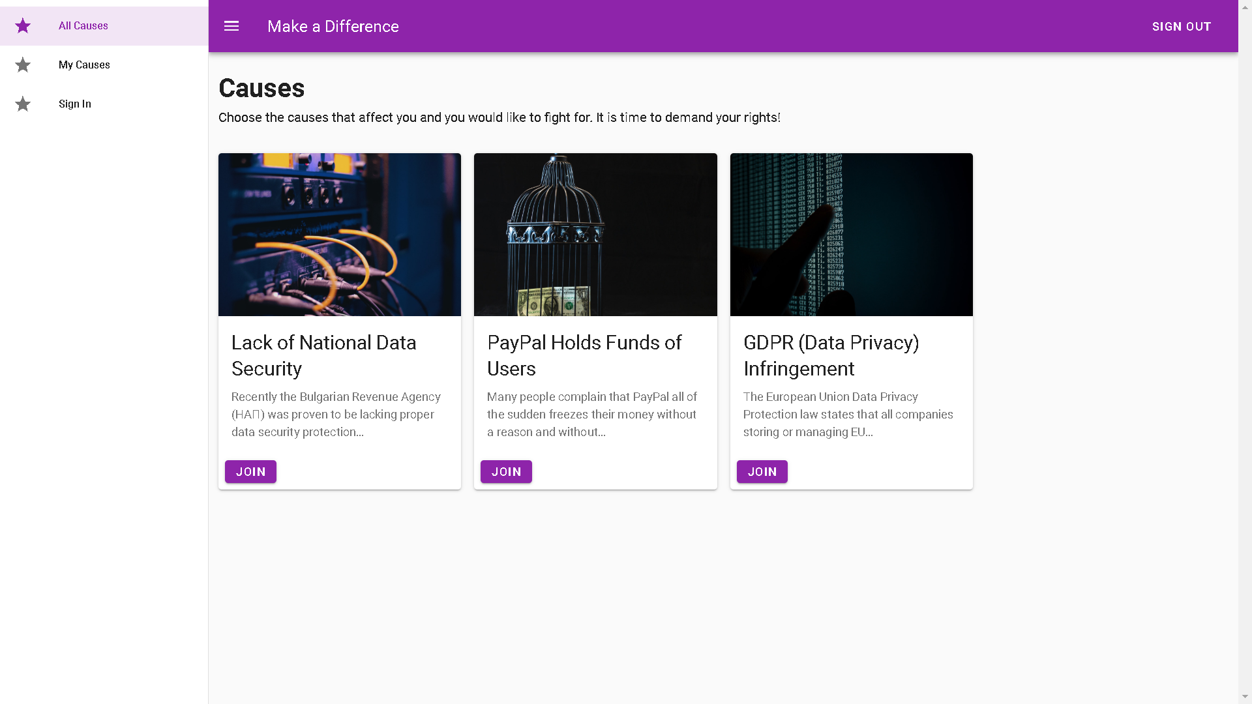Image resolution: width=1252 pixels, height=704 pixels.
Task: Click the star icon beside My Causes
Action: [23, 65]
